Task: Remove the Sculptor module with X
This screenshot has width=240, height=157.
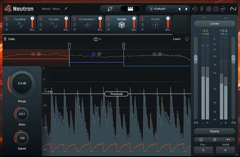Action: pos(40,29)
